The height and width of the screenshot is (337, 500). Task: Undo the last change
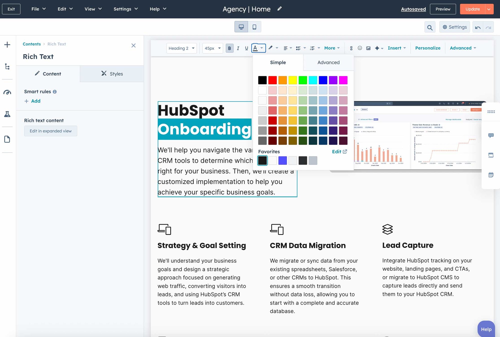(x=478, y=27)
